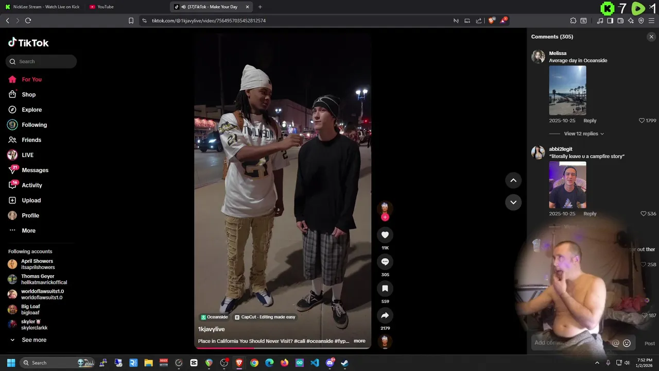Open Steam from the taskbar
The height and width of the screenshot is (371, 659).
click(x=344, y=363)
